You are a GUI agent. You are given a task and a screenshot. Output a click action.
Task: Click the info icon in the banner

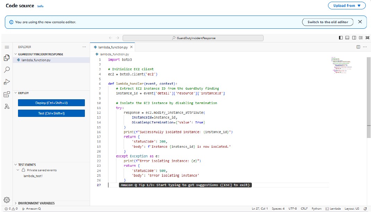point(11,22)
